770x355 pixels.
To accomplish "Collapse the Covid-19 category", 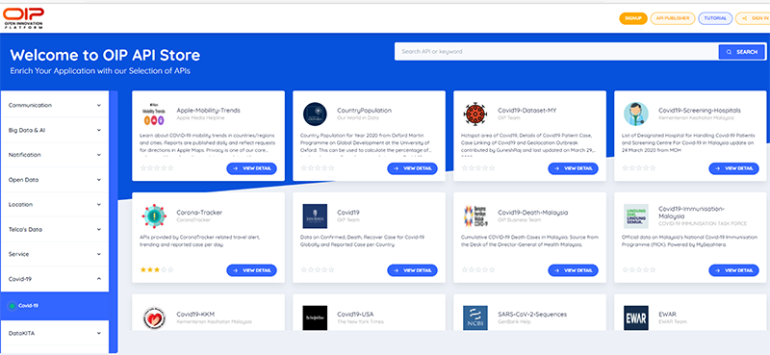I will click(55, 279).
